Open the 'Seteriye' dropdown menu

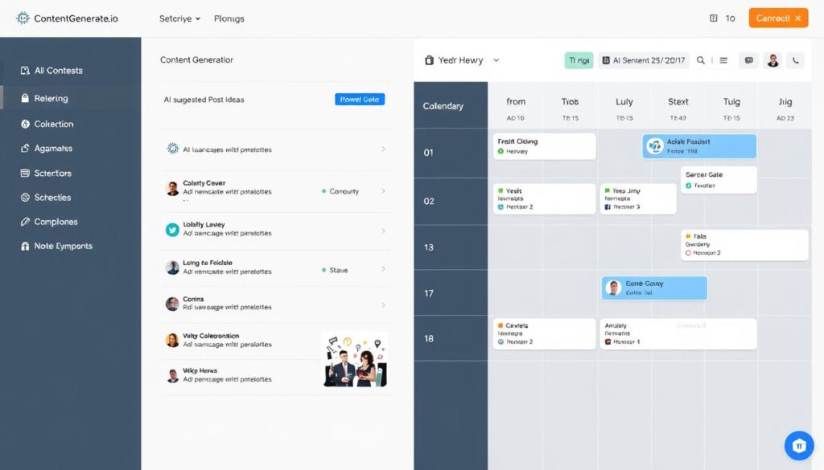point(180,18)
